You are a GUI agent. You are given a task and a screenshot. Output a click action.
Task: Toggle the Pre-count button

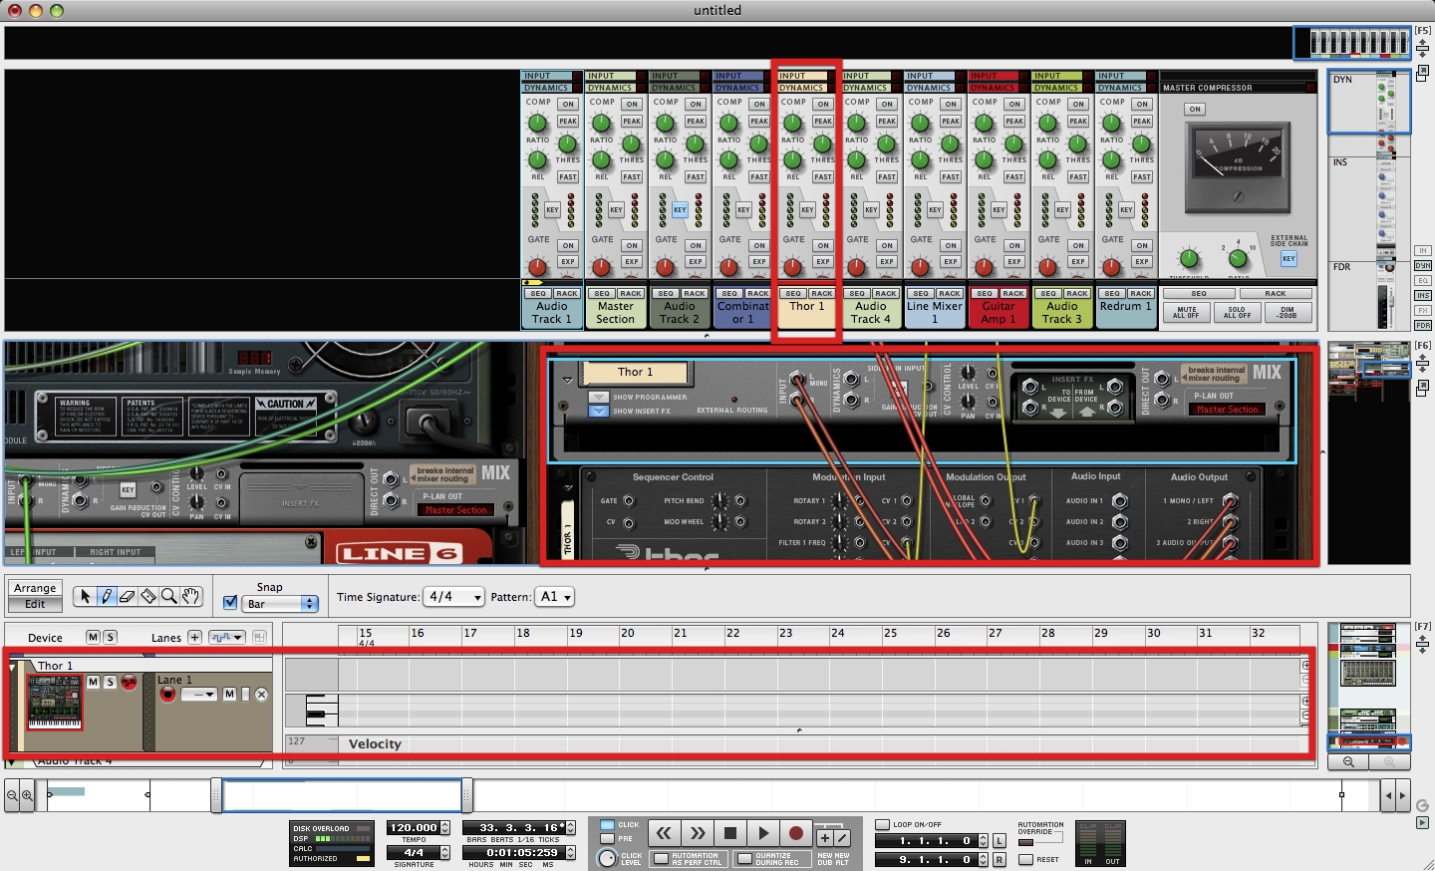[x=607, y=838]
